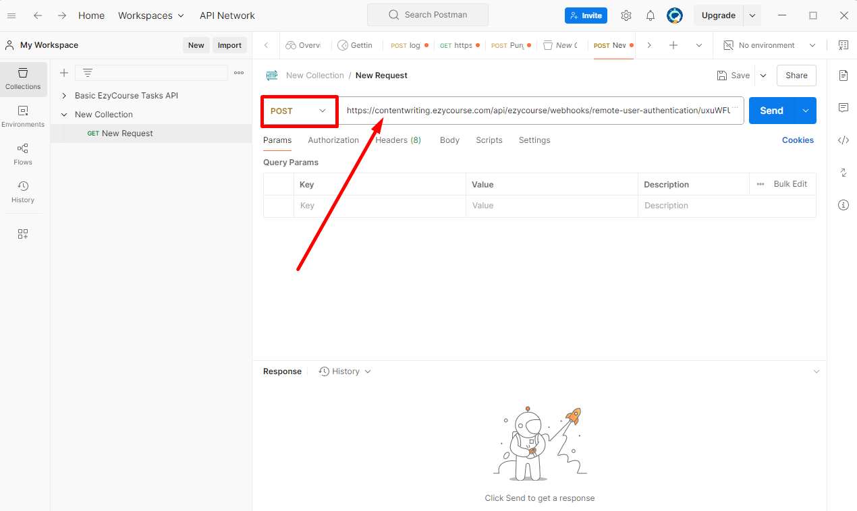
Task: Create a new collection with plus icon
Action: click(x=64, y=73)
